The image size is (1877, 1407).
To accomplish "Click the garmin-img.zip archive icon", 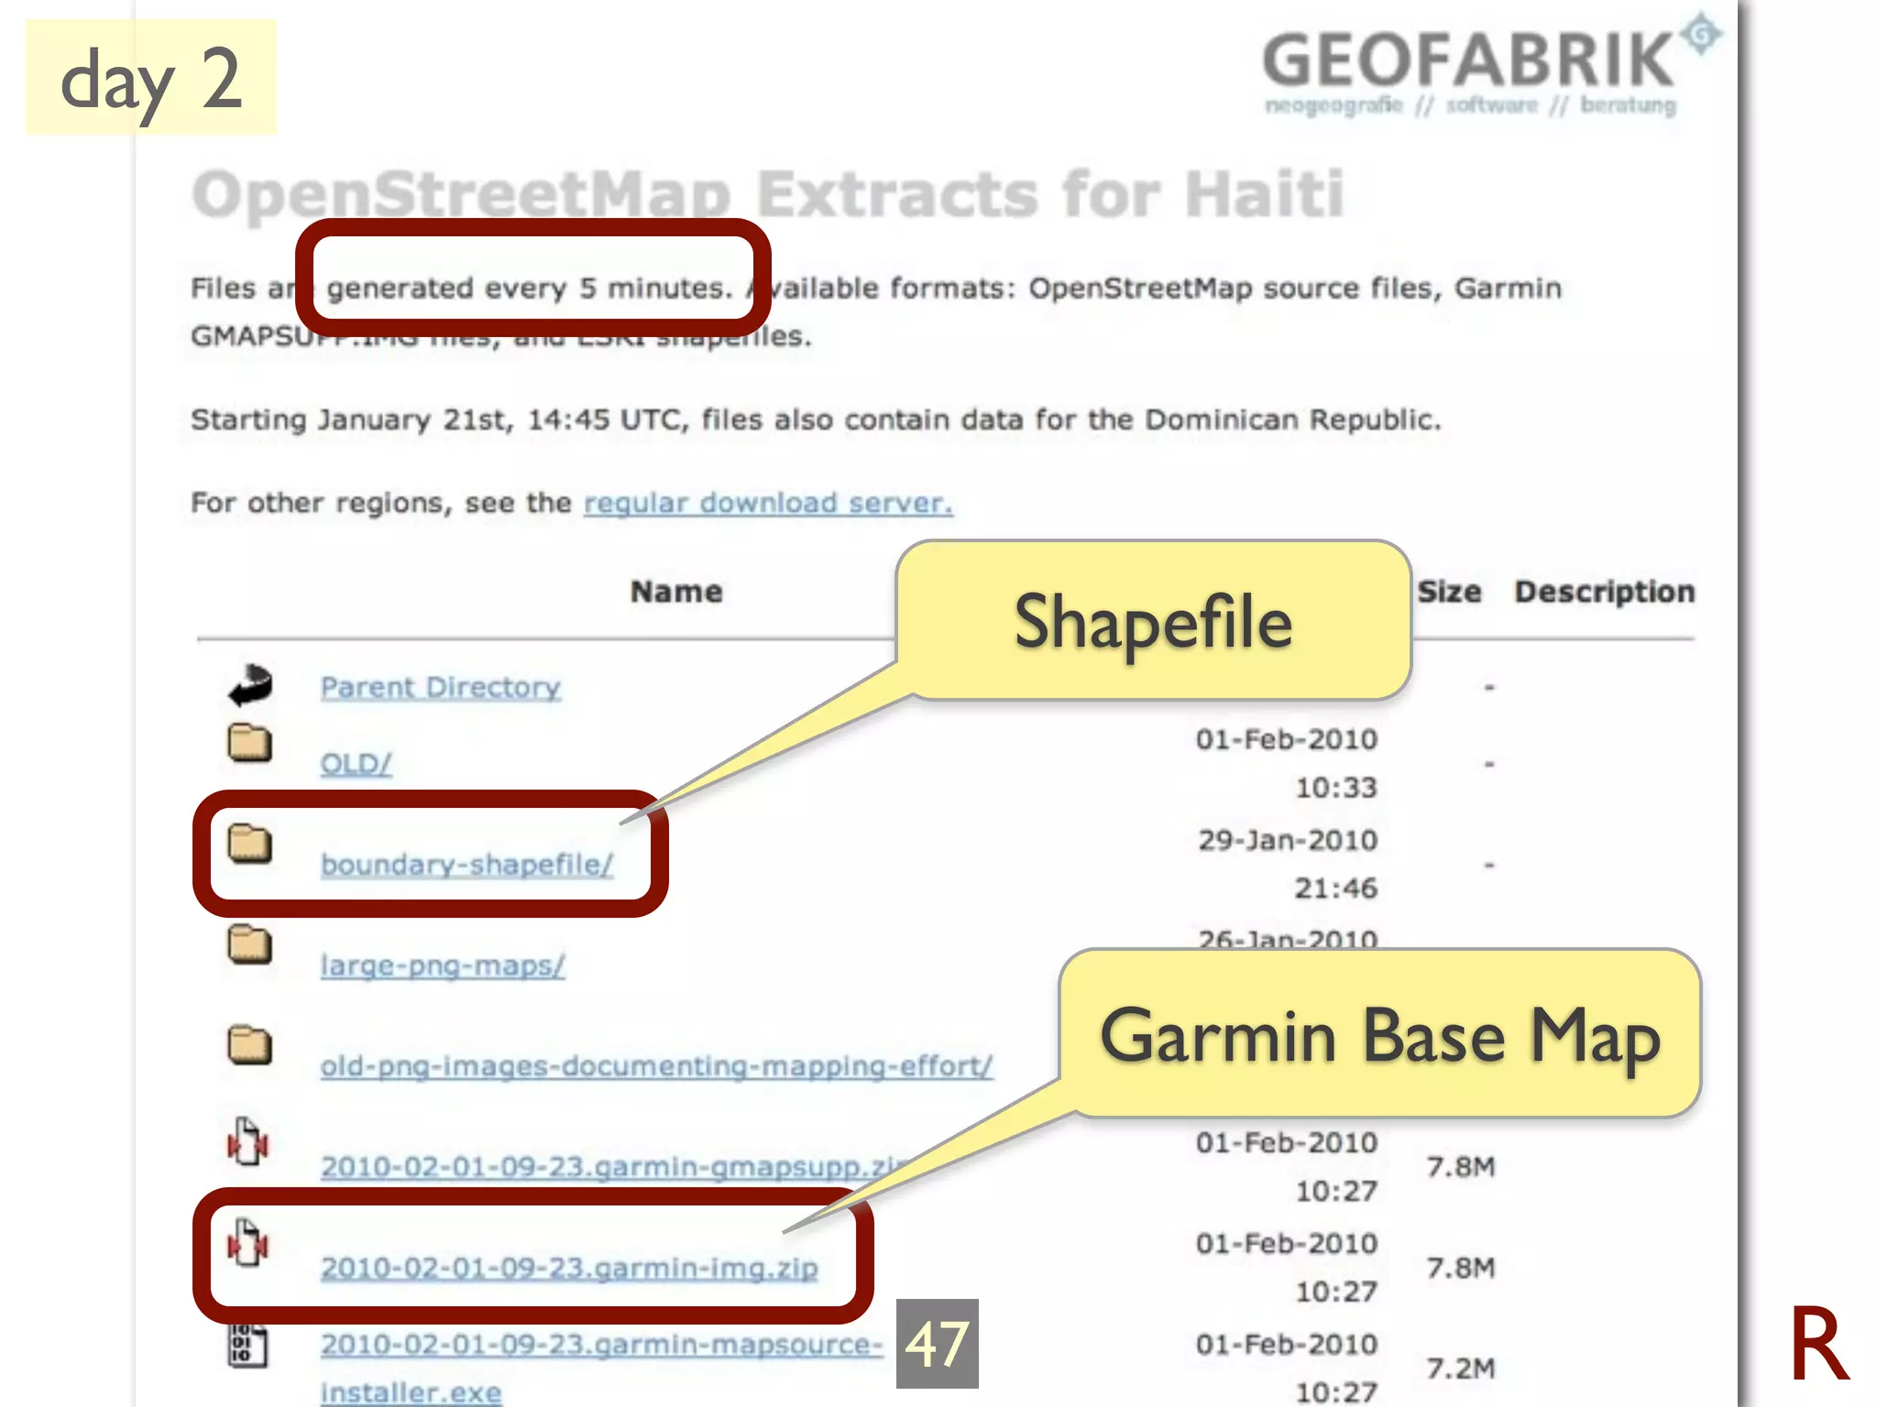I will point(247,1243).
